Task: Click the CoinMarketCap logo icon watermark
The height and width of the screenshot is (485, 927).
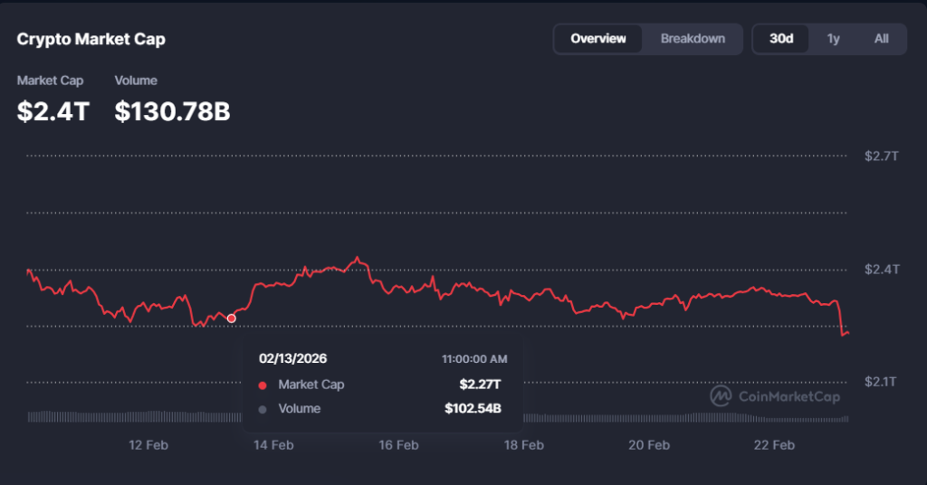Action: (x=721, y=396)
